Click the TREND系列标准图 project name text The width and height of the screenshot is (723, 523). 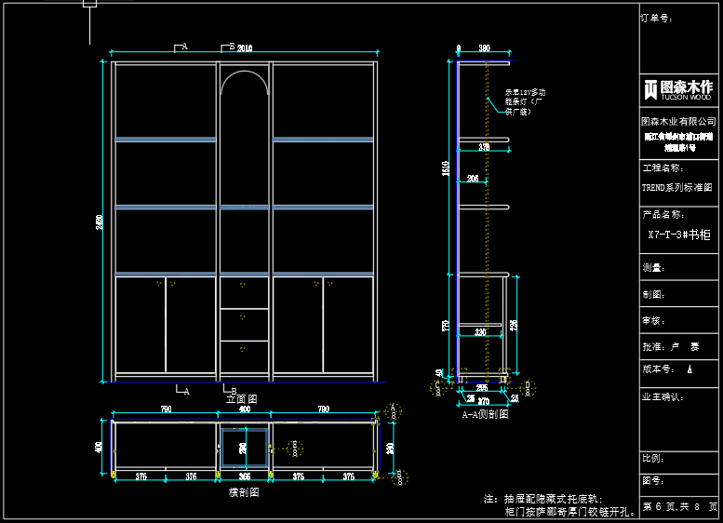(x=677, y=187)
